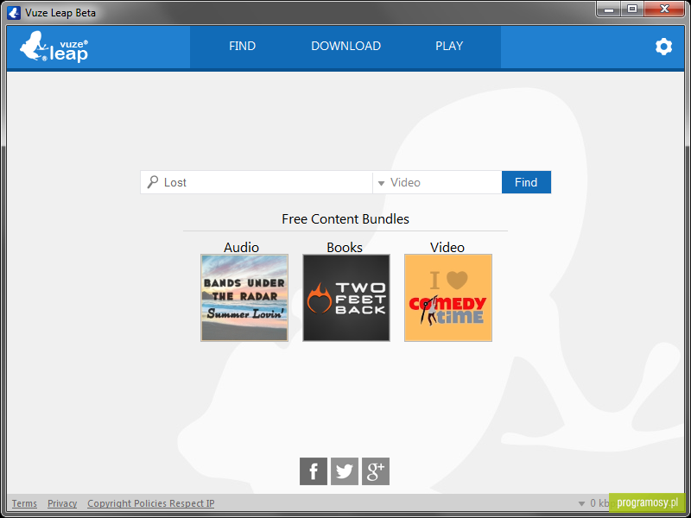Switch to the PLAY tab
Viewport: 691px width, 518px height.
point(449,47)
